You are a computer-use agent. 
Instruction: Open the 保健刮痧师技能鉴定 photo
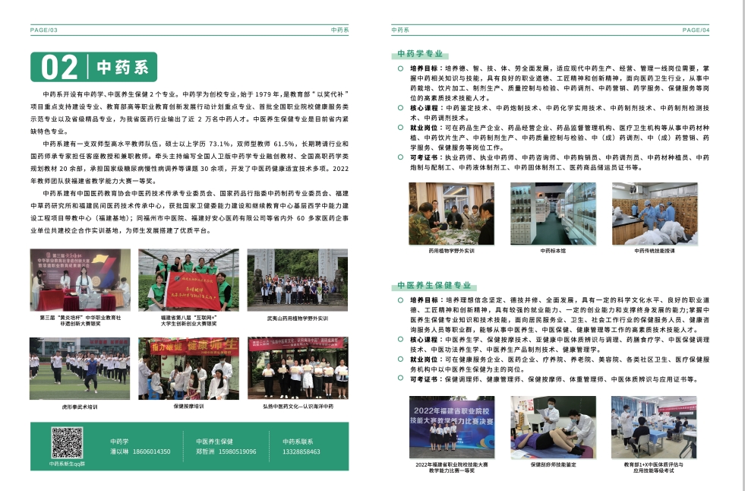tap(553, 427)
